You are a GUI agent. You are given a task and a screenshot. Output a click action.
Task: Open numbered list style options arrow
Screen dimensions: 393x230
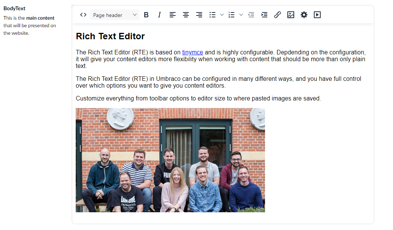[x=241, y=15]
